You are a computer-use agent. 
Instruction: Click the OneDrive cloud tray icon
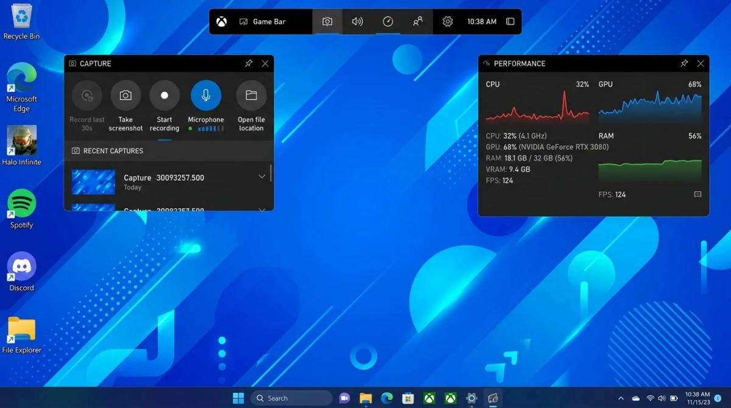click(636, 398)
